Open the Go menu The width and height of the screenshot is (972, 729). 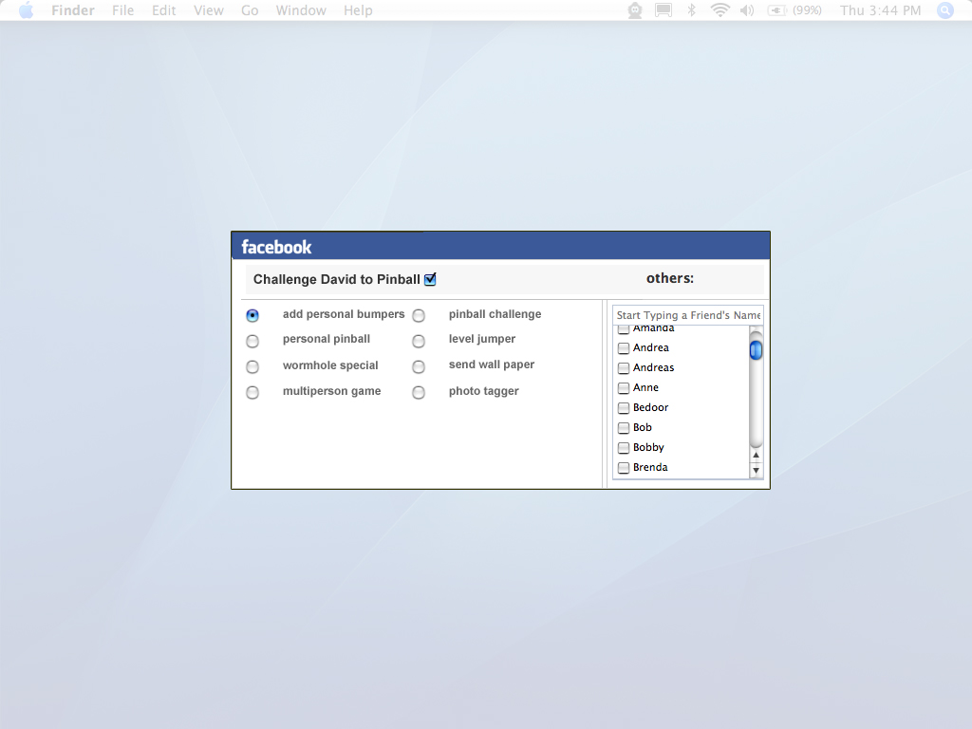250,10
